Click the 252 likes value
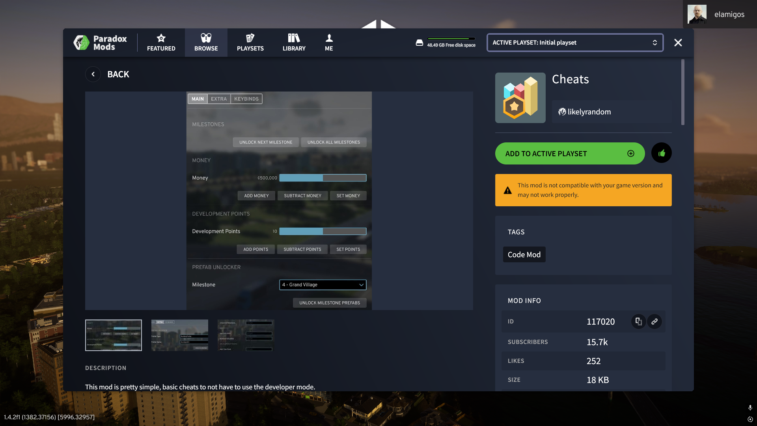This screenshot has height=426, width=757. point(593,361)
